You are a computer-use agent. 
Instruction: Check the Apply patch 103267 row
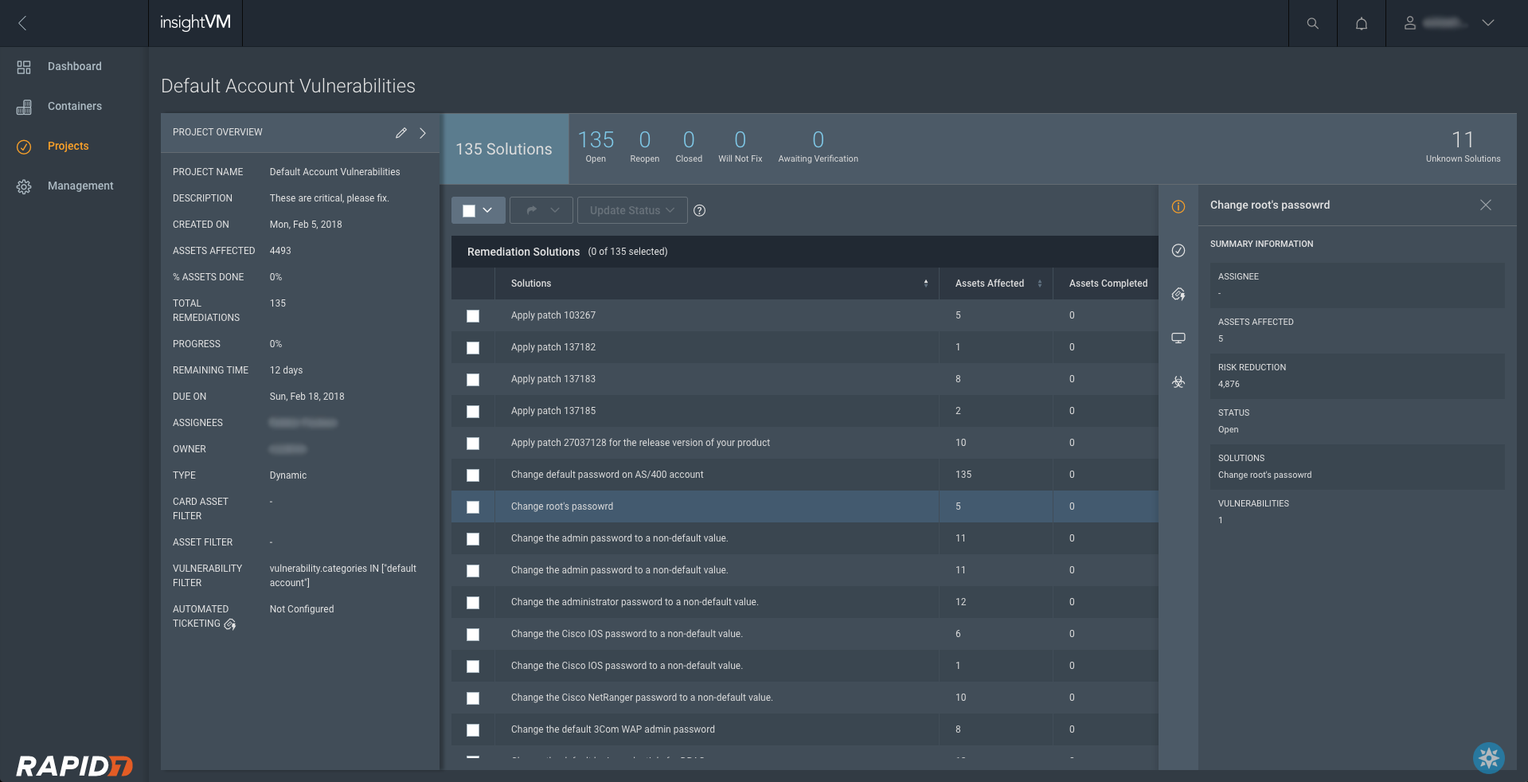[x=473, y=316]
